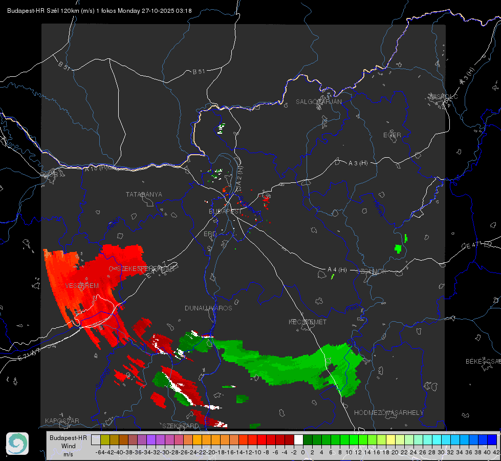
Task: Click the grey BUDAPEST city label
Action: [225, 212]
